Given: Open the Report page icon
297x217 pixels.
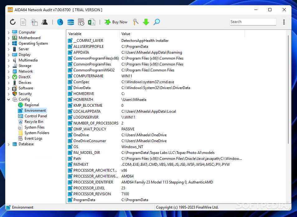Looking at the screenshot, I should 23,22.
